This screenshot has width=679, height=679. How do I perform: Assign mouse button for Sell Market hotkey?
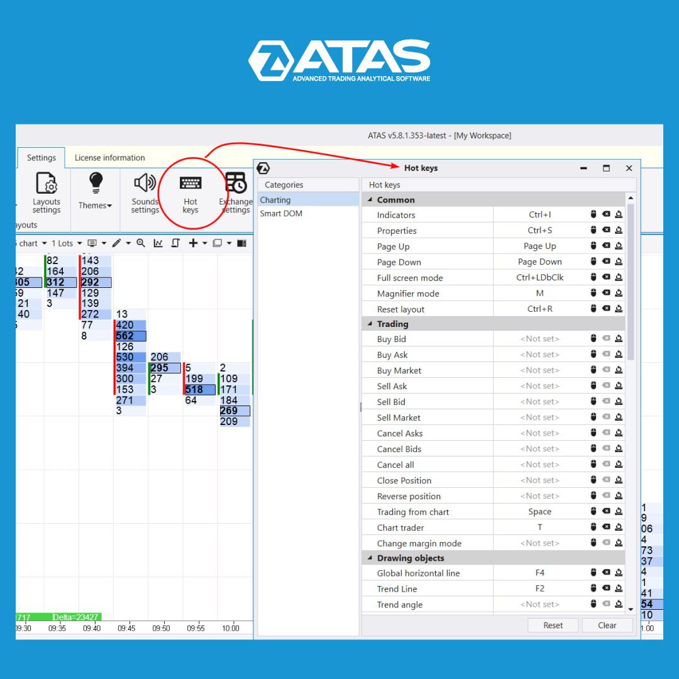pyautogui.click(x=593, y=417)
